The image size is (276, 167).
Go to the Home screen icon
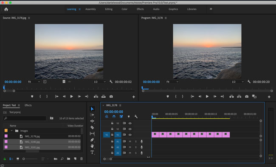click(x=6, y=9)
